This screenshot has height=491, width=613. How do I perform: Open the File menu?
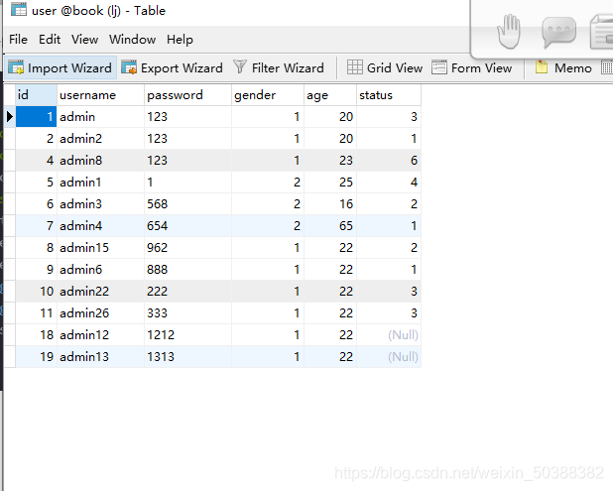point(18,40)
